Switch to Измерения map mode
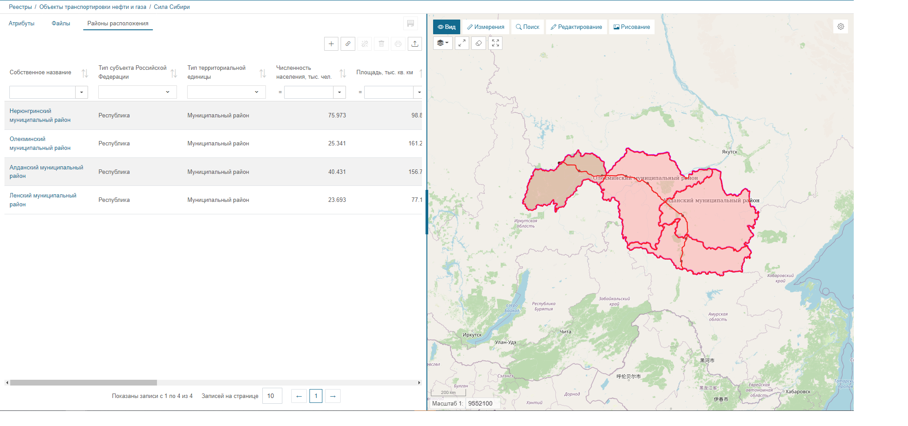Viewport: 908px width, 426px height. point(486,27)
